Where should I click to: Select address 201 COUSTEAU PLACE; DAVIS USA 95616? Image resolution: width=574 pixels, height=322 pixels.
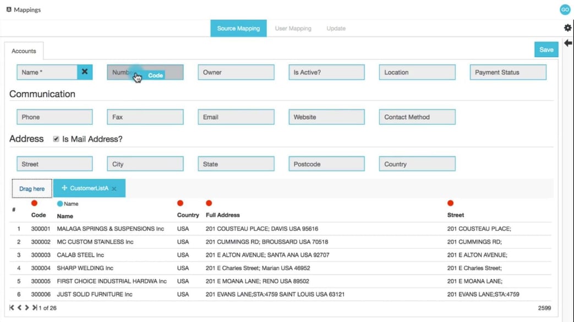[262, 229]
